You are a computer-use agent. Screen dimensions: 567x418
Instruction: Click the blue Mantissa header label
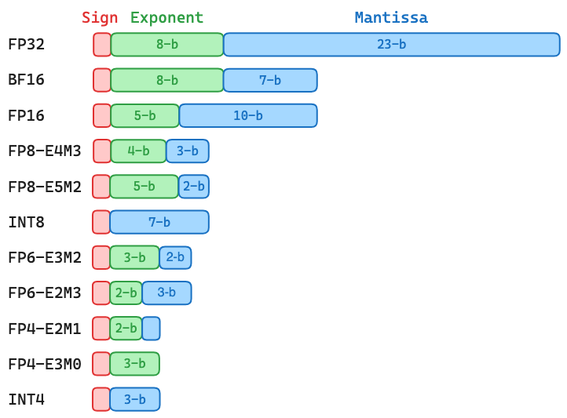tap(391, 18)
